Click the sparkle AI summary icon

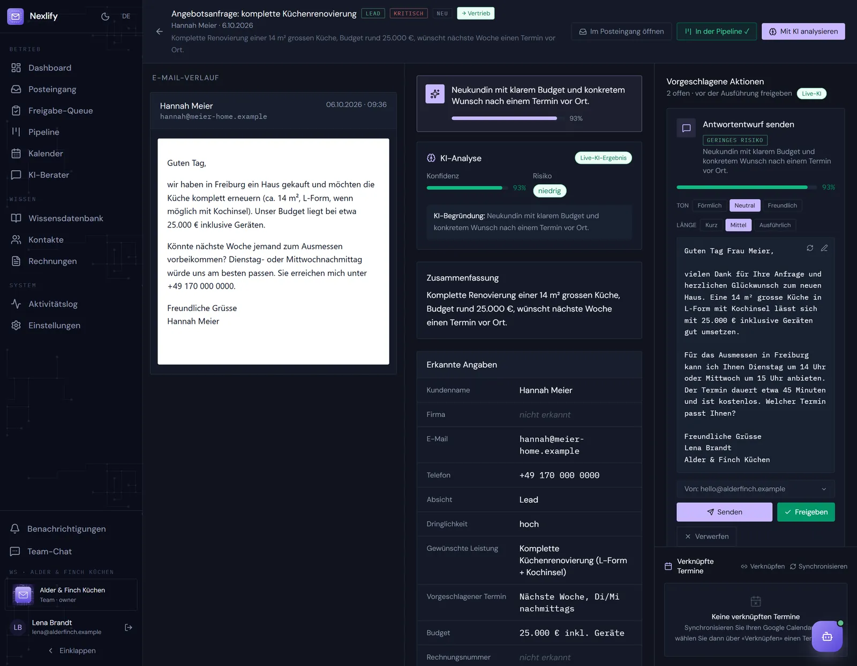435,94
